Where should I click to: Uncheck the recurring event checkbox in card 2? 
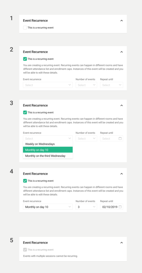pos(25,59)
